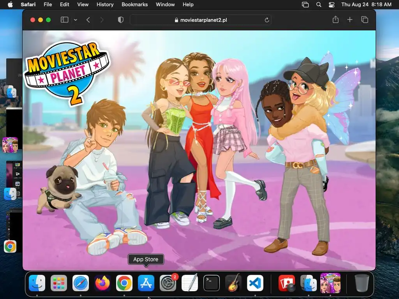Open the Apple menu
399x299 pixels.
click(10, 5)
